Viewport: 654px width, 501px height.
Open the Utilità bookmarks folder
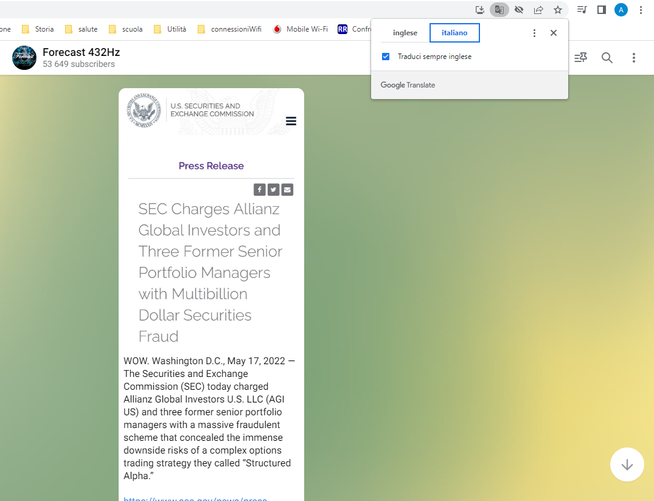(170, 29)
